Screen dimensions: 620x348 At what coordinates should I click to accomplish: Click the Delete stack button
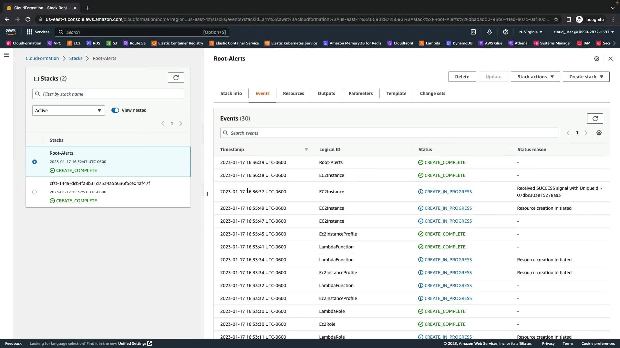462,77
